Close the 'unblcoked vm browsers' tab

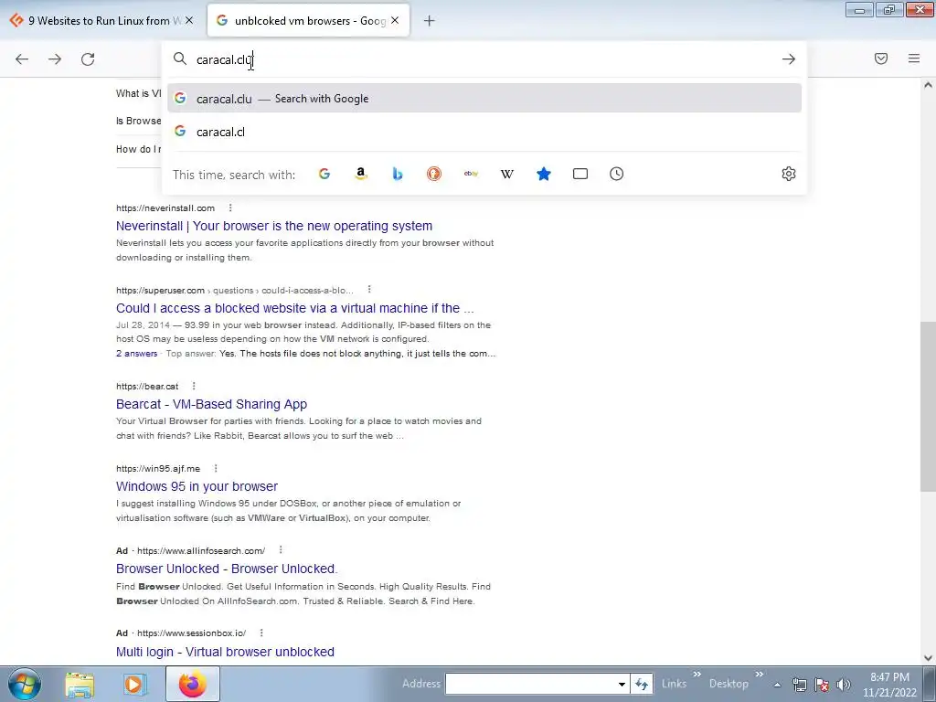395,20
